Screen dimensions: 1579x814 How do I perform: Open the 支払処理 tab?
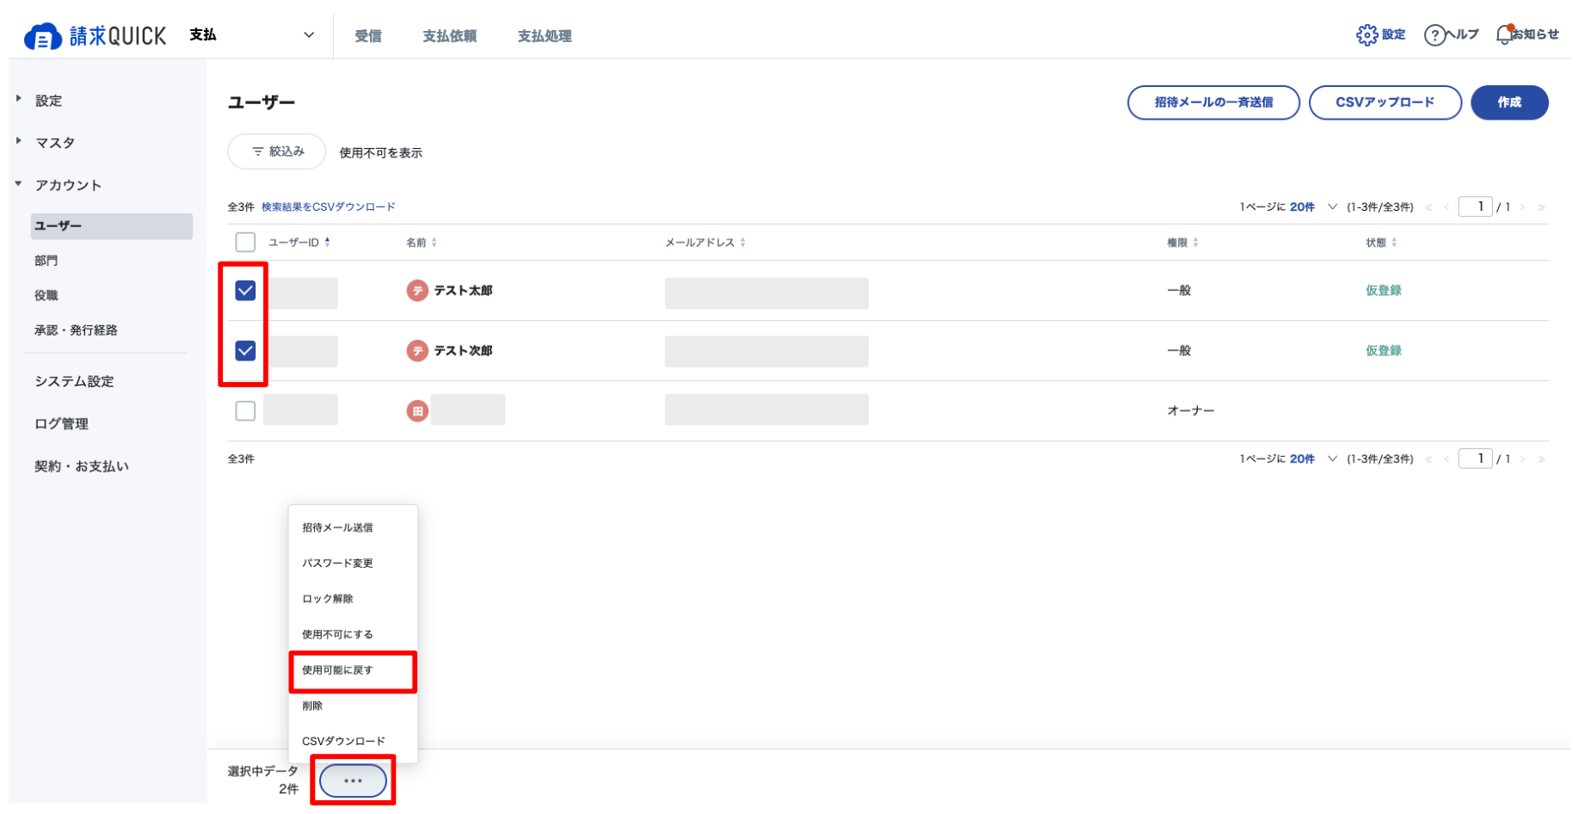[545, 36]
